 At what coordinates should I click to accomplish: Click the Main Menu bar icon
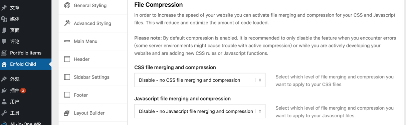pos(67,41)
